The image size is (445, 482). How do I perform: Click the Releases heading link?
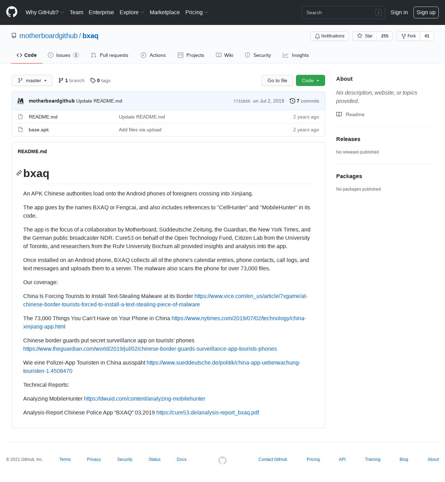coord(348,139)
